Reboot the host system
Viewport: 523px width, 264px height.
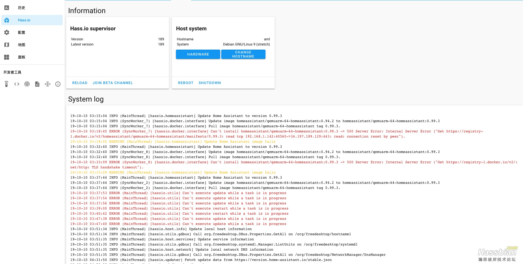pyautogui.click(x=186, y=83)
